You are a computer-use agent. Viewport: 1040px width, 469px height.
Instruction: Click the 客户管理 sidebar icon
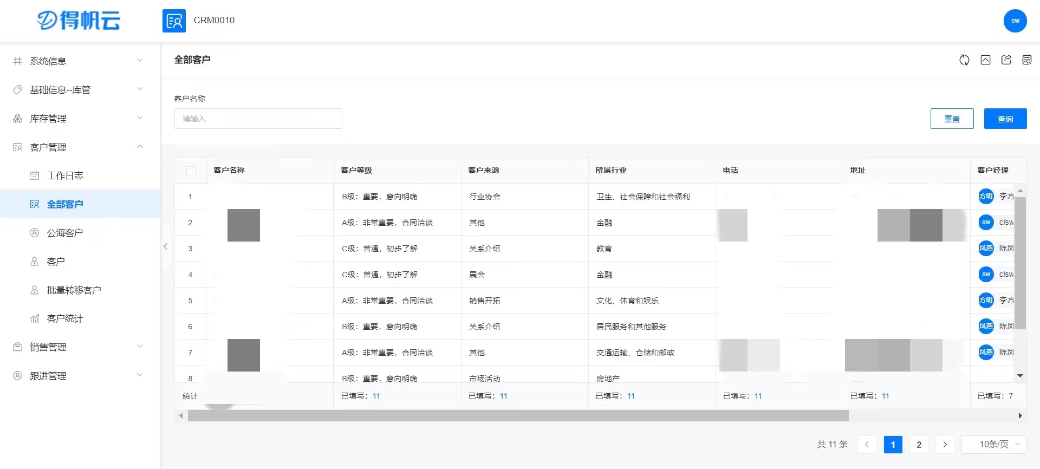[x=17, y=147]
